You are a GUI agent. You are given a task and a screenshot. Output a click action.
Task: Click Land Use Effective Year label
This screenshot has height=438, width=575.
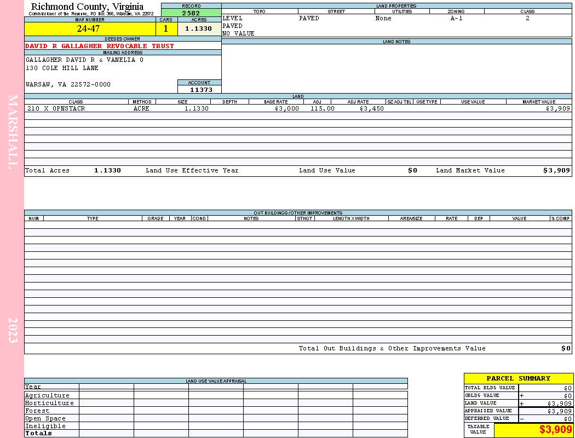point(192,170)
